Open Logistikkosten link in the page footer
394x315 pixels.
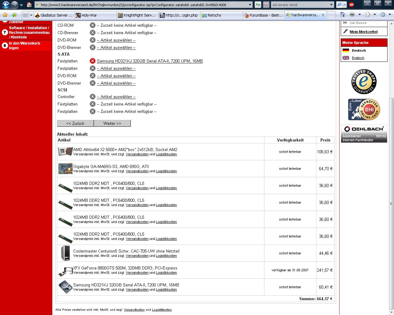pyautogui.click(x=162, y=310)
